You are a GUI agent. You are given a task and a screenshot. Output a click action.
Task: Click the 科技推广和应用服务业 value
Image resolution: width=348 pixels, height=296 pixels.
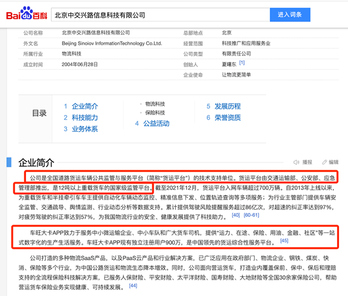246,43
